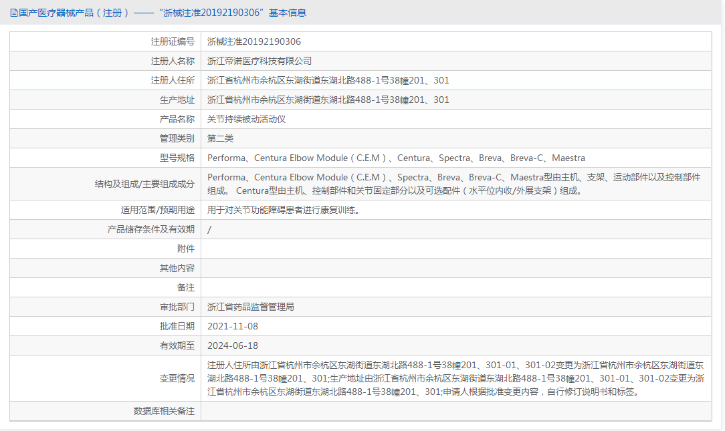The height and width of the screenshot is (431, 725).
Task: Click the model list starting 'Performa、Centura Elbow Module' in 型号规格 row
Action: click(x=396, y=158)
